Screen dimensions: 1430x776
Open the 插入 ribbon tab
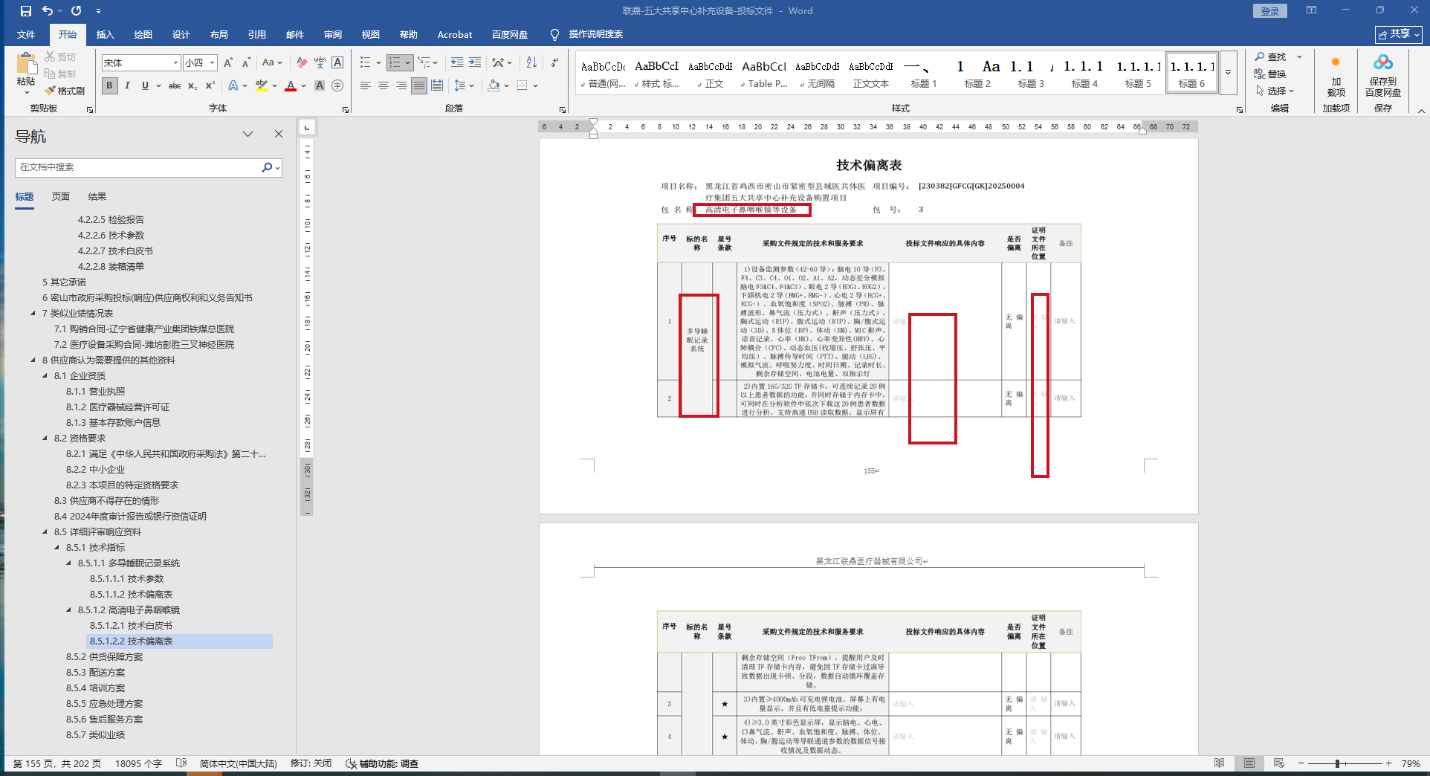pos(106,35)
